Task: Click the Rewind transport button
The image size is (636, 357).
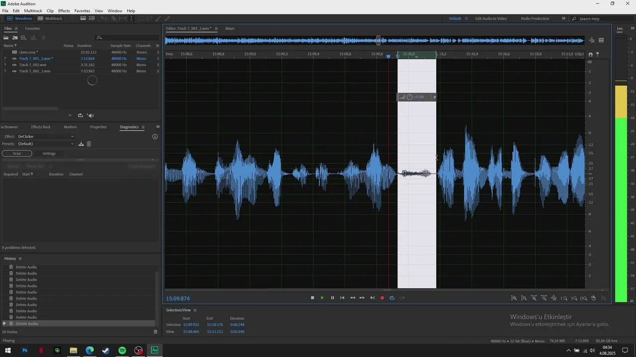Action: tap(353, 298)
